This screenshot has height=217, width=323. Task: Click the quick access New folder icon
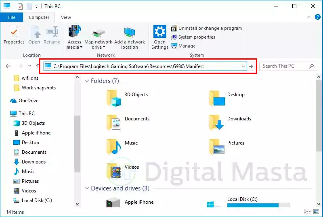click(29, 6)
